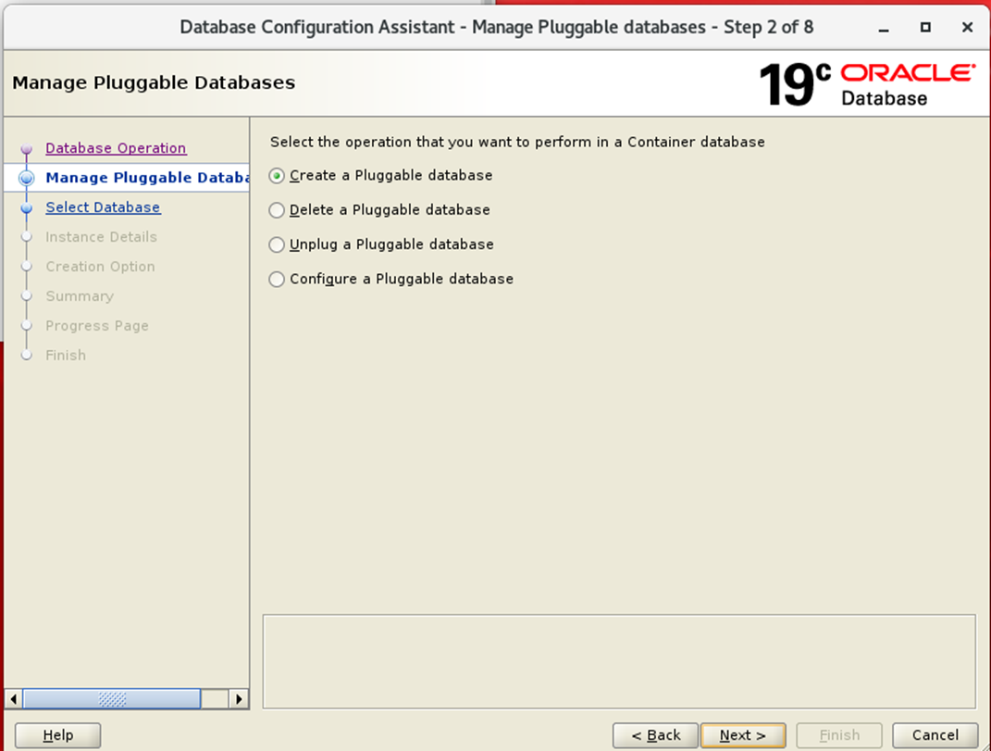The width and height of the screenshot is (991, 751).
Task: Click the Oracle 19c Database logo
Action: click(866, 84)
